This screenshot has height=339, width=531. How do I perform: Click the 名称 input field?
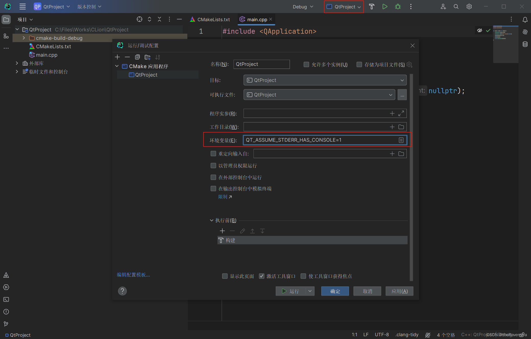coord(262,64)
